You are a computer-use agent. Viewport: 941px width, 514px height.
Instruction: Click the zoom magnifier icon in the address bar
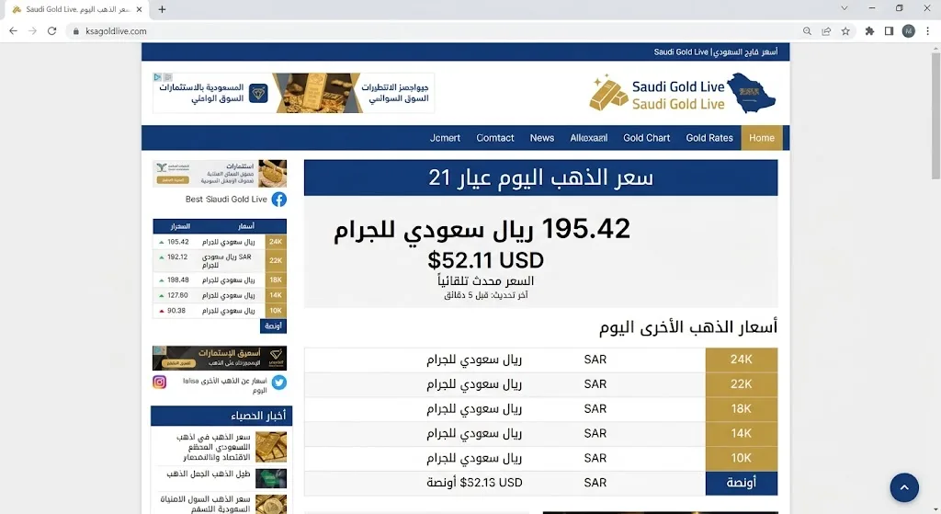[807, 31]
